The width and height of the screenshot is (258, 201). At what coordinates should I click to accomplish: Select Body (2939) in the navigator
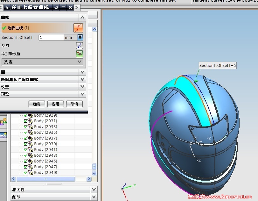(x=45, y=144)
